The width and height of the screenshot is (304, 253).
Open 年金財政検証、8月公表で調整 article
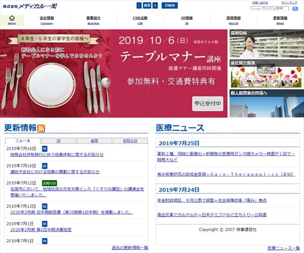click(212, 200)
